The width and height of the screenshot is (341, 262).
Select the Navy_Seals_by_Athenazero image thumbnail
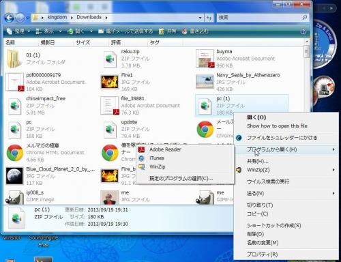click(x=205, y=82)
